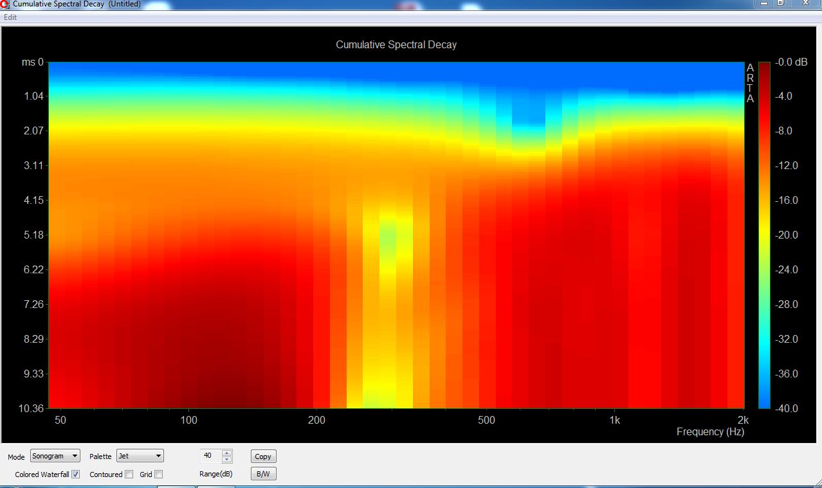This screenshot has width=822, height=488.
Task: Open the Palette dropdown showing Jet
Action: [140, 456]
